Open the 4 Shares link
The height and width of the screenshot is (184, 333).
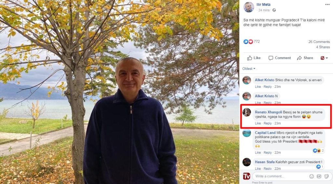(x=323, y=47)
